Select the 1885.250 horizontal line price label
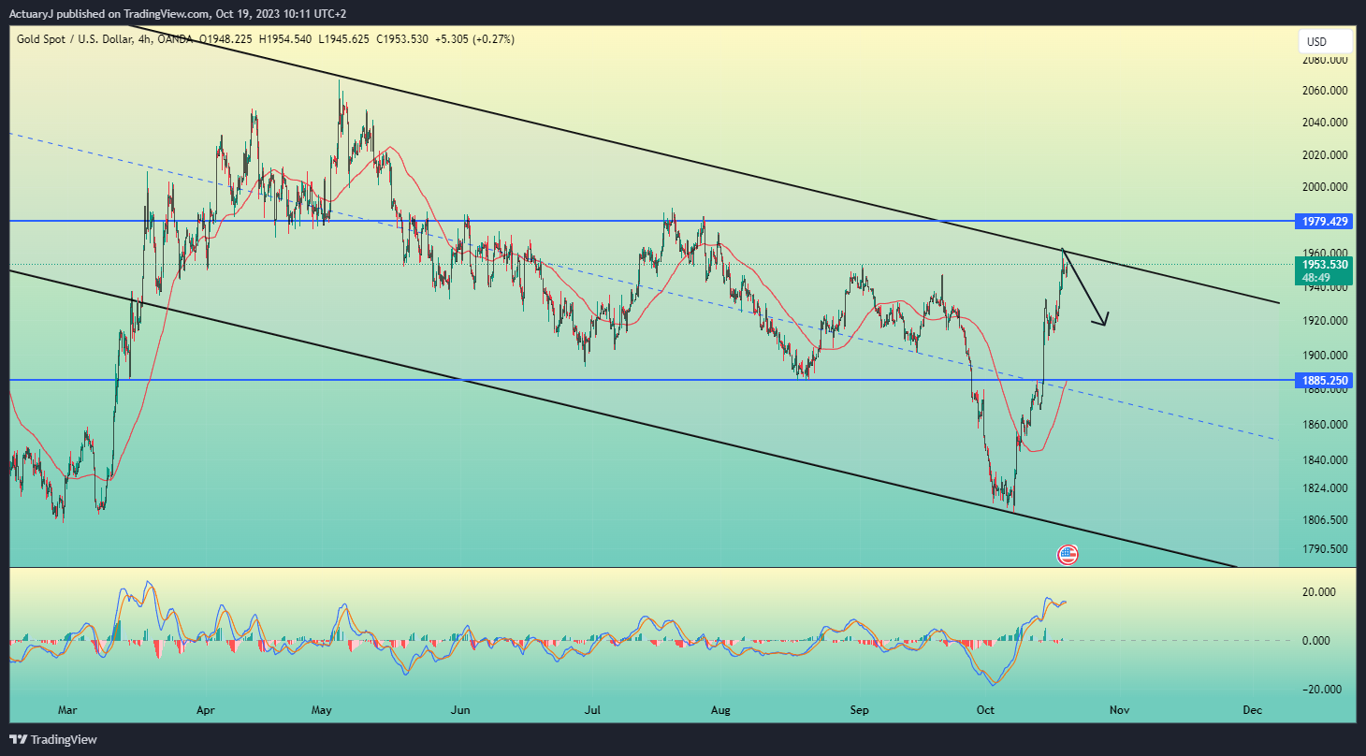1366x756 pixels. tap(1325, 381)
